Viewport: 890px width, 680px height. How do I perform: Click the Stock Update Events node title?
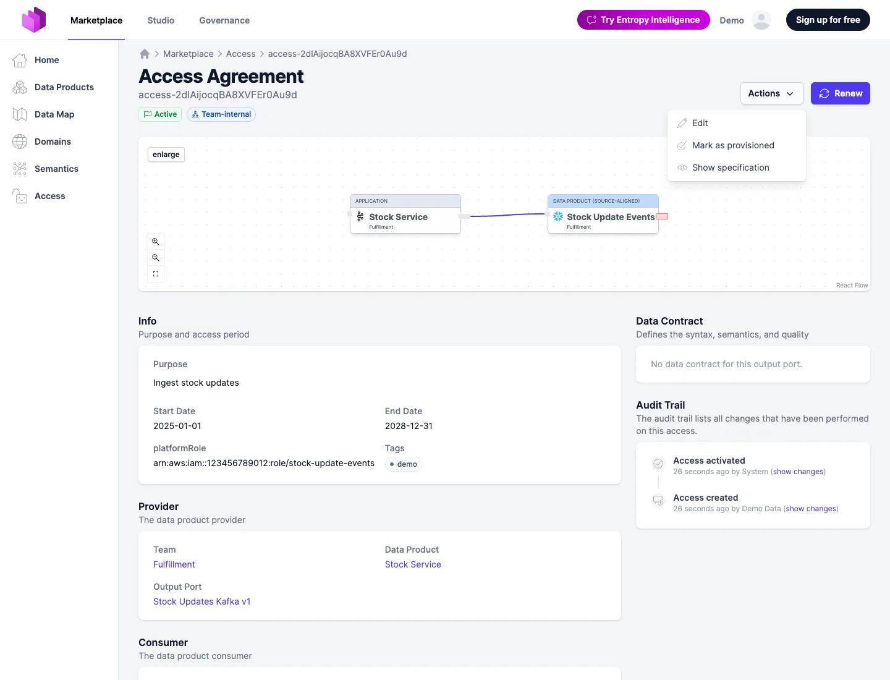point(611,217)
